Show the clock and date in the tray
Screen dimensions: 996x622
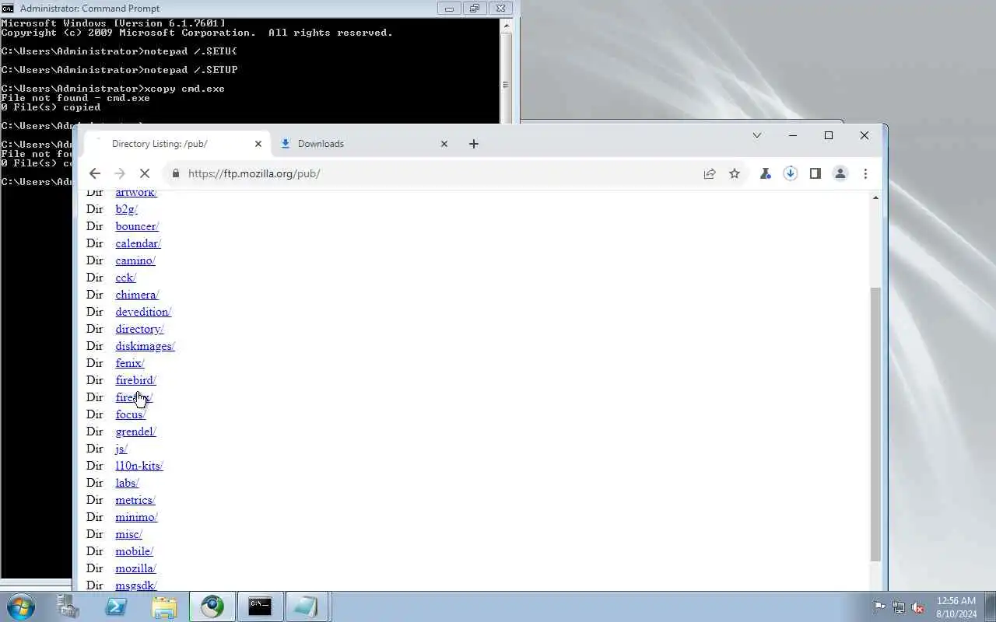click(x=957, y=607)
